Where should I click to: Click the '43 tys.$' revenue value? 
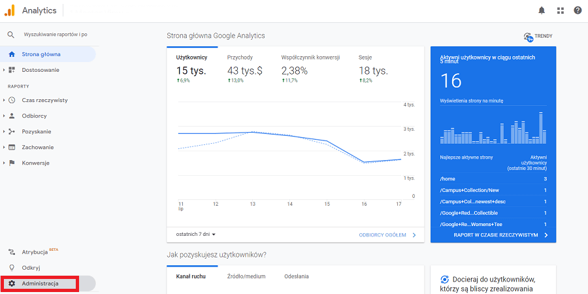click(x=245, y=71)
